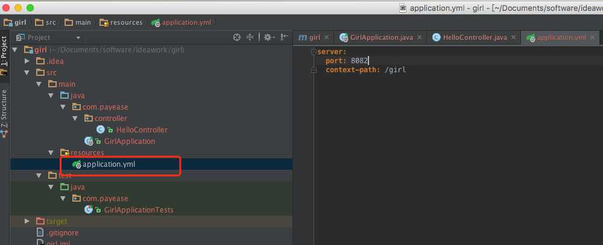Close the GirlApplication.java tab
The width and height of the screenshot is (603, 245).
tap(419, 37)
